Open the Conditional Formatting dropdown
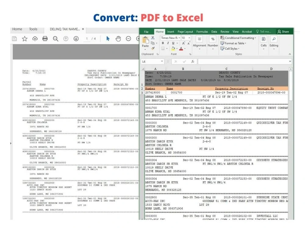 pyautogui.click(x=239, y=37)
